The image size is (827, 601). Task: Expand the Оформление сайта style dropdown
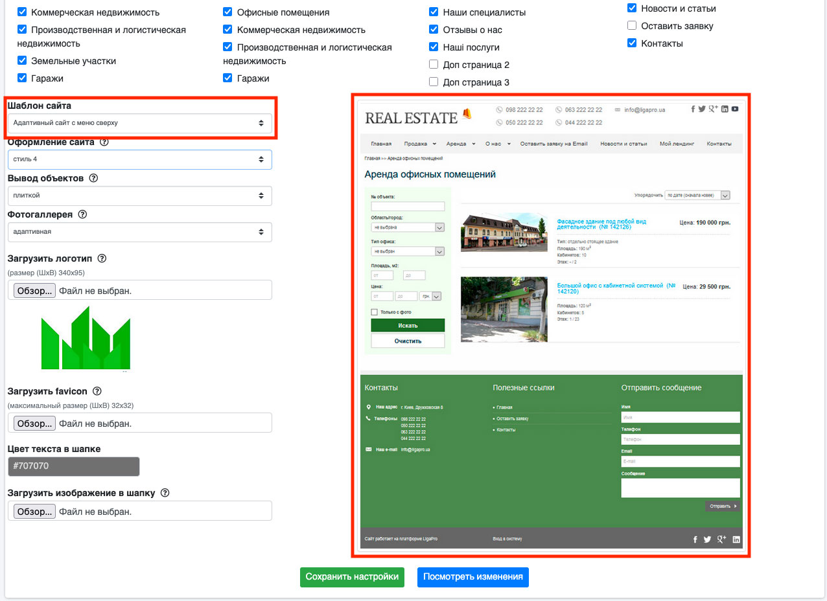click(139, 159)
